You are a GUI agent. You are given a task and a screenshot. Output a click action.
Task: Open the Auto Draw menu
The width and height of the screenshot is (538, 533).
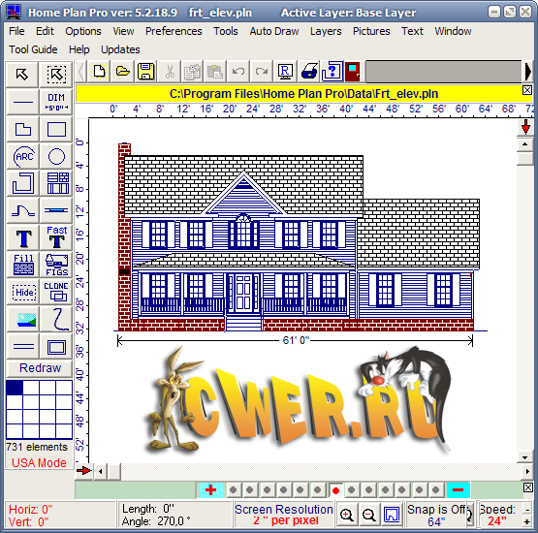click(x=274, y=31)
